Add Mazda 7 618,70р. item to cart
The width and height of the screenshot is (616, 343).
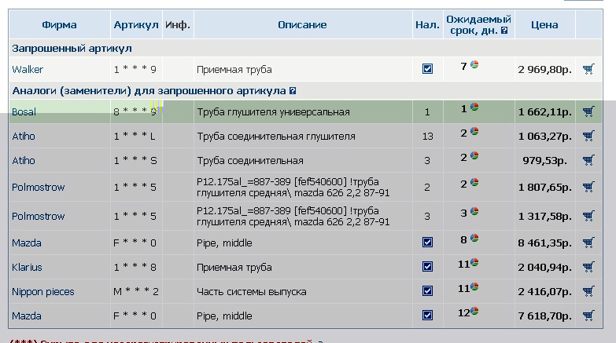pos(588,316)
